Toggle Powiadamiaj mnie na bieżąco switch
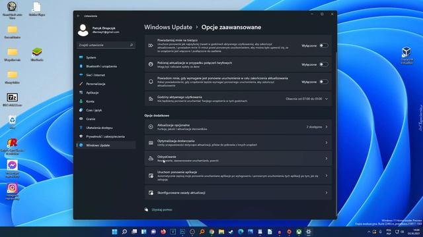This screenshot has width=423, height=237. tap(324, 45)
